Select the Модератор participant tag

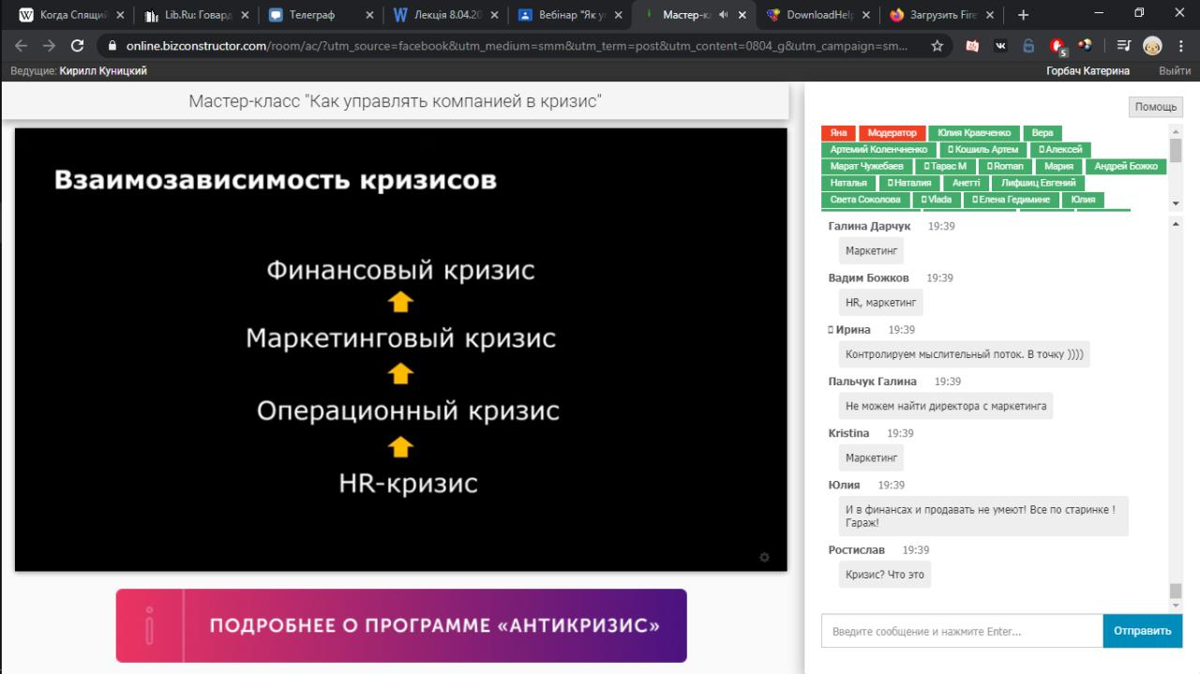[x=892, y=133]
